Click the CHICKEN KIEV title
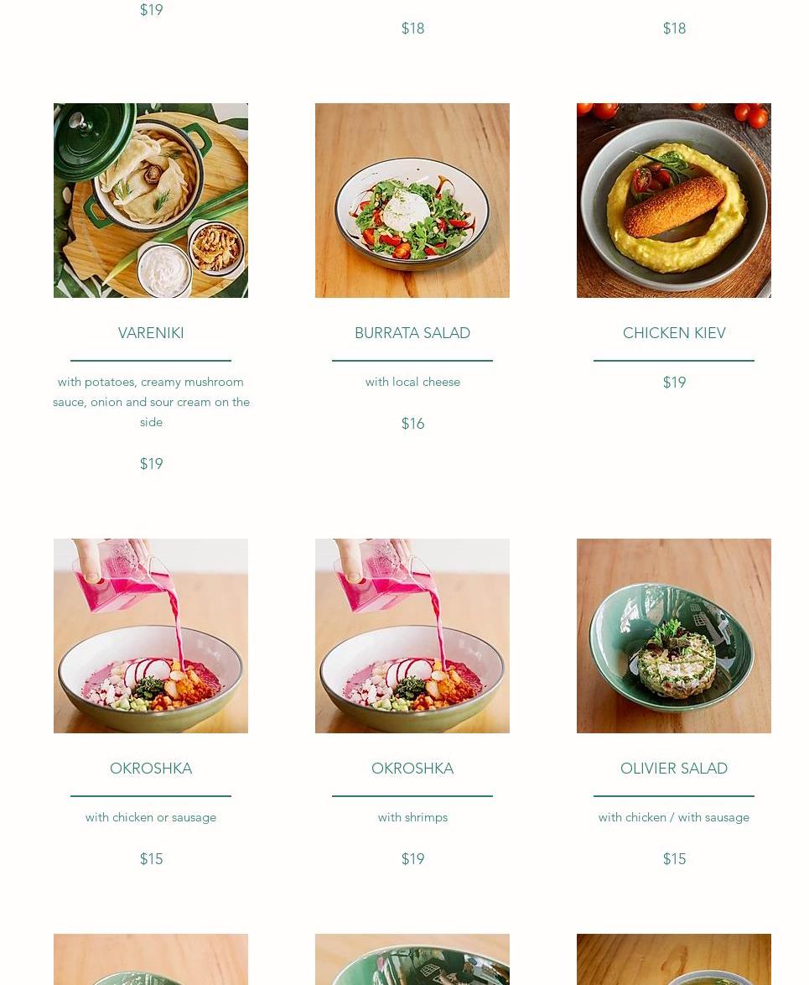 point(674,333)
